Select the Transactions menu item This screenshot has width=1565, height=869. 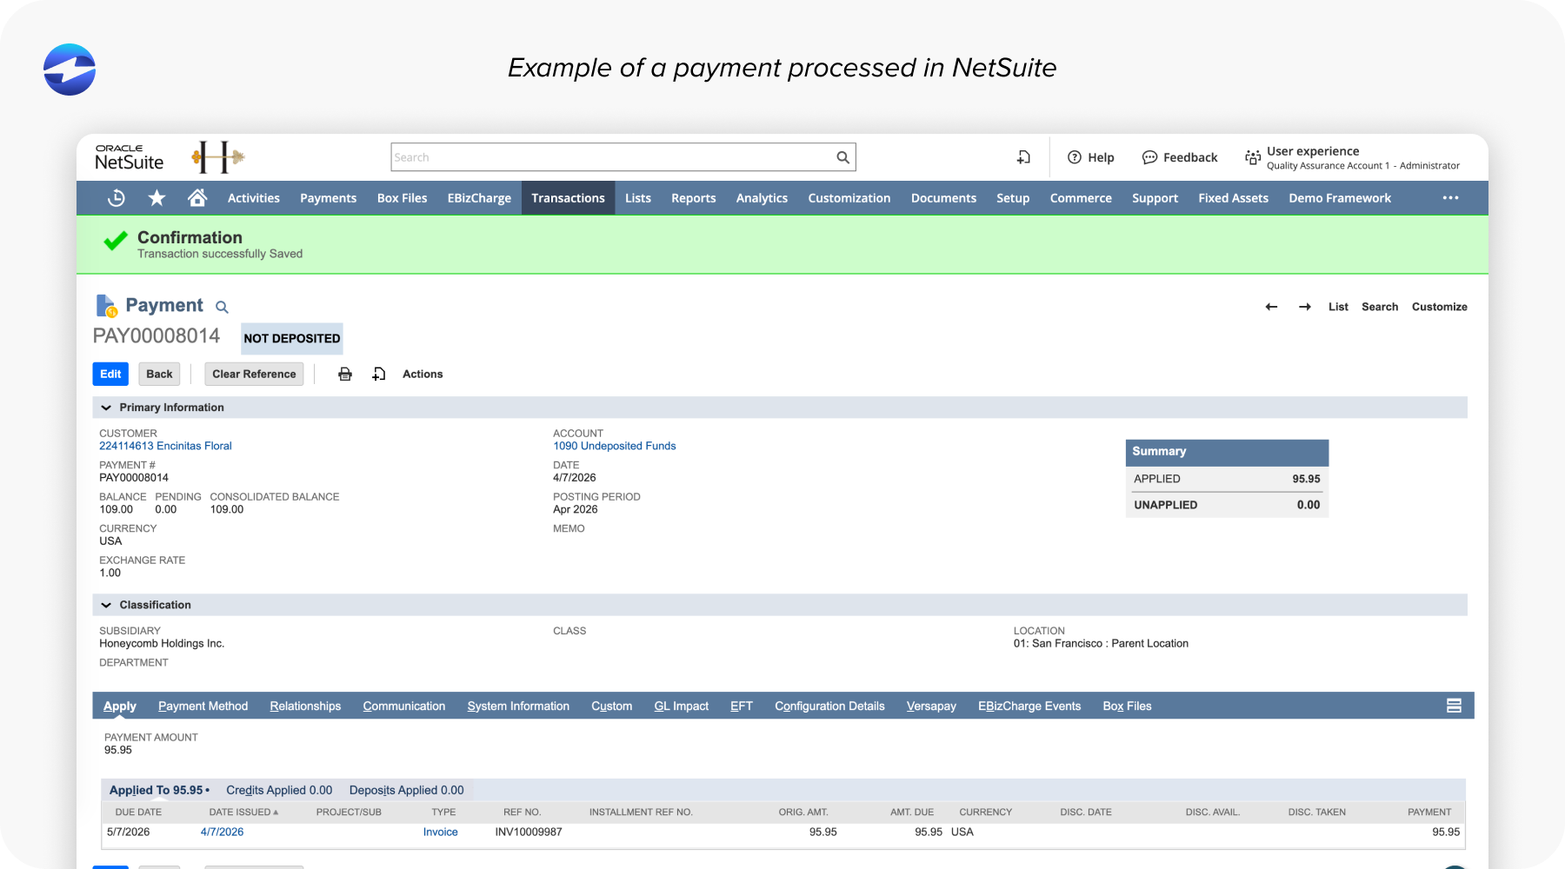(568, 197)
